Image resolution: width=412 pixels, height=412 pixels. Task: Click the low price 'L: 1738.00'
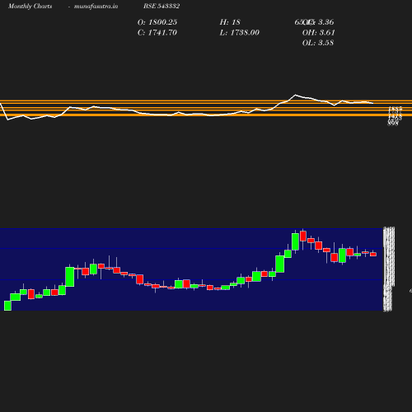coord(240,32)
